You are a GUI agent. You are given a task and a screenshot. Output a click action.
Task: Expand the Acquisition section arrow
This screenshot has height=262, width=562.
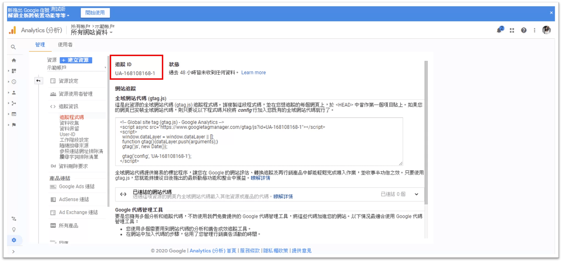(x=9, y=103)
